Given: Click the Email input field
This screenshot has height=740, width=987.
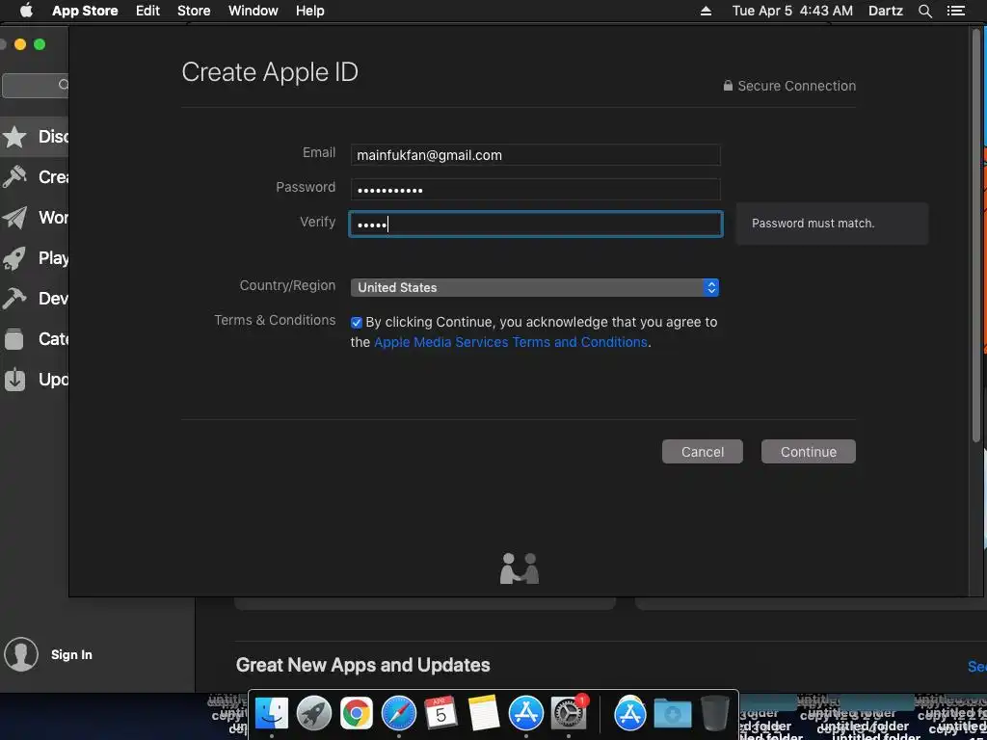Looking at the screenshot, I should click(535, 155).
